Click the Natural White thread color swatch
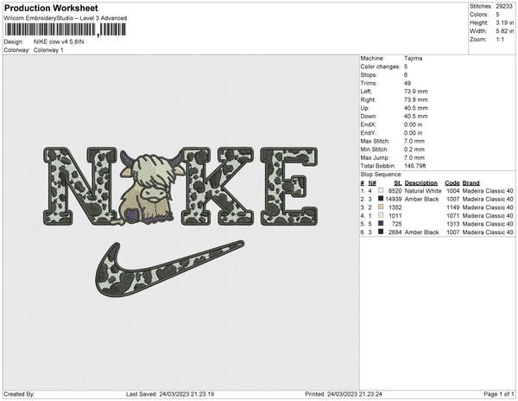Screen dimensions: 518x401 pos(381,191)
